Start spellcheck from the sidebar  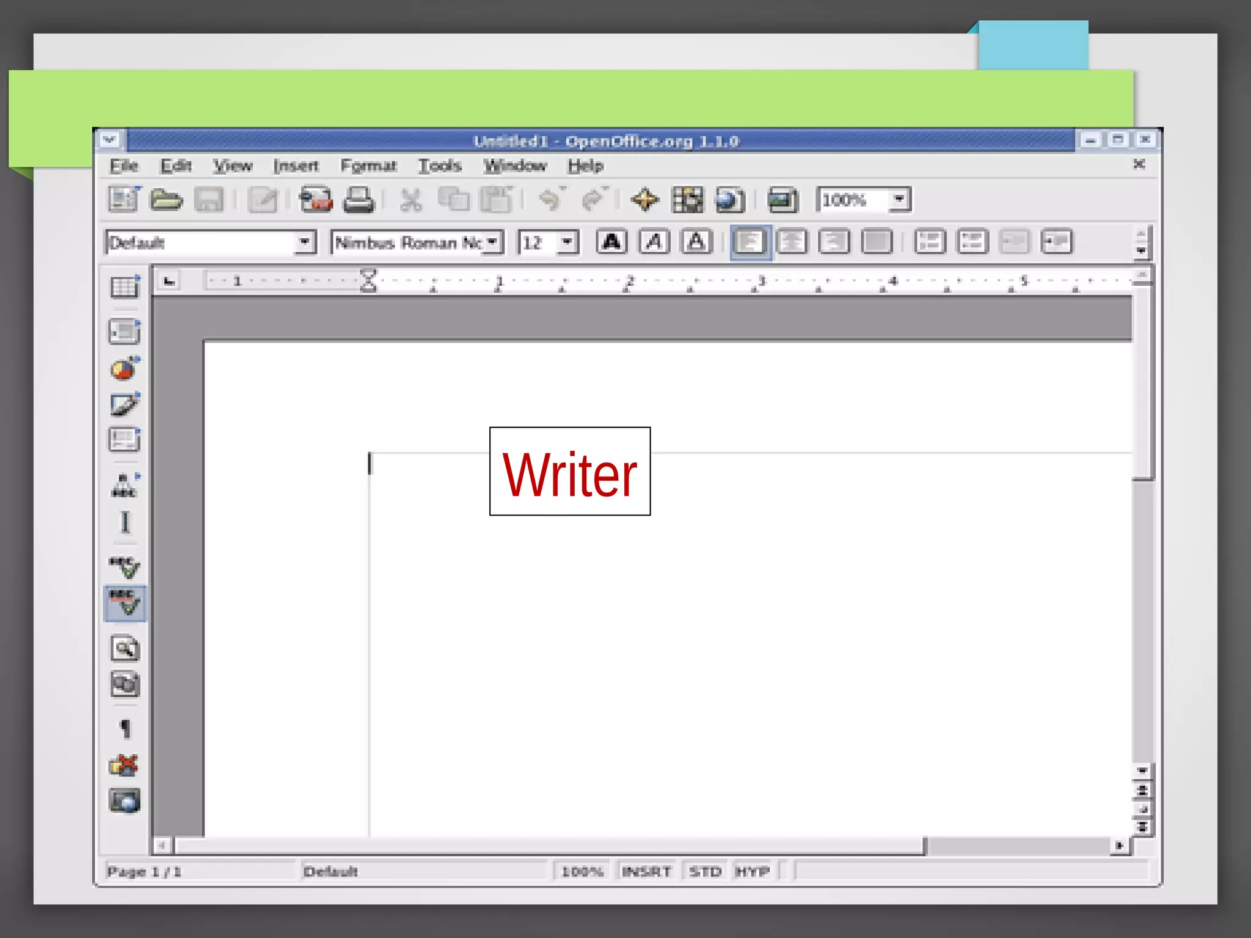click(x=125, y=567)
